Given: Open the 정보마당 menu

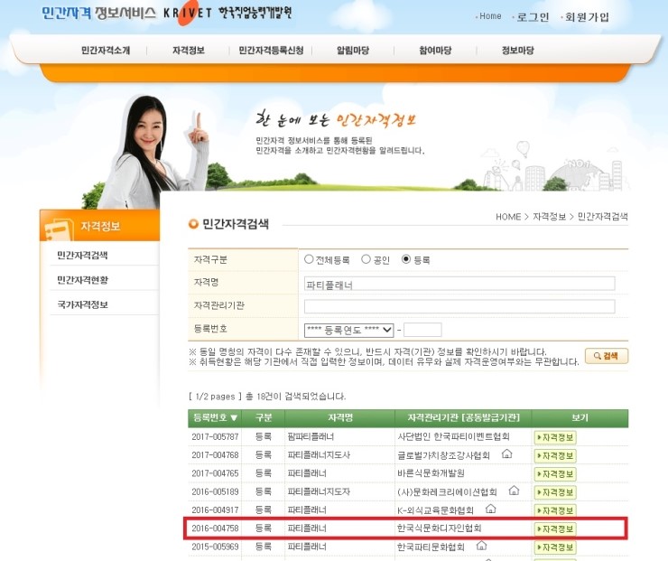Looking at the screenshot, I should (x=517, y=51).
